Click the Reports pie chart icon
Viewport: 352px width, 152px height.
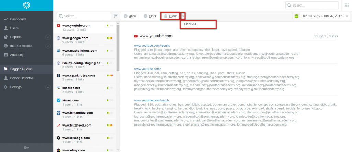[x=6, y=37]
